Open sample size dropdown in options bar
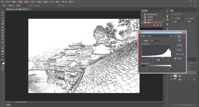The height and width of the screenshot is (107, 199). tap(22, 6)
